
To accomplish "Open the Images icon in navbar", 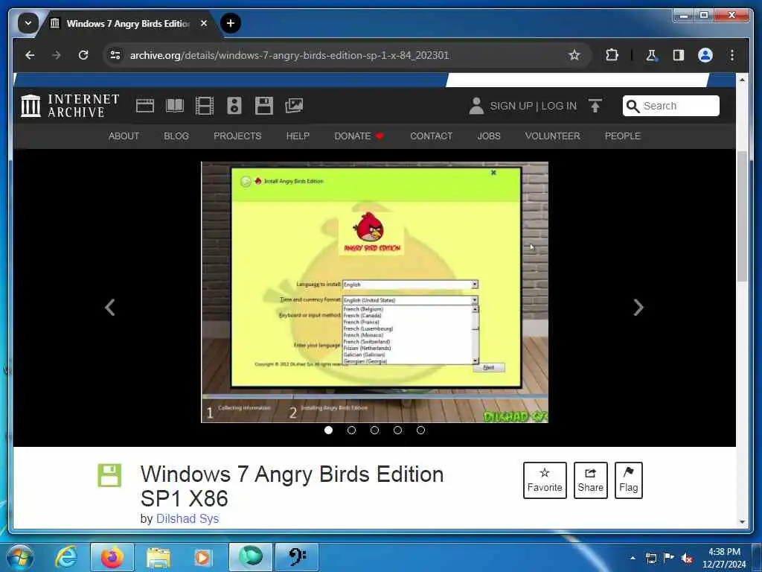I will click(x=294, y=106).
